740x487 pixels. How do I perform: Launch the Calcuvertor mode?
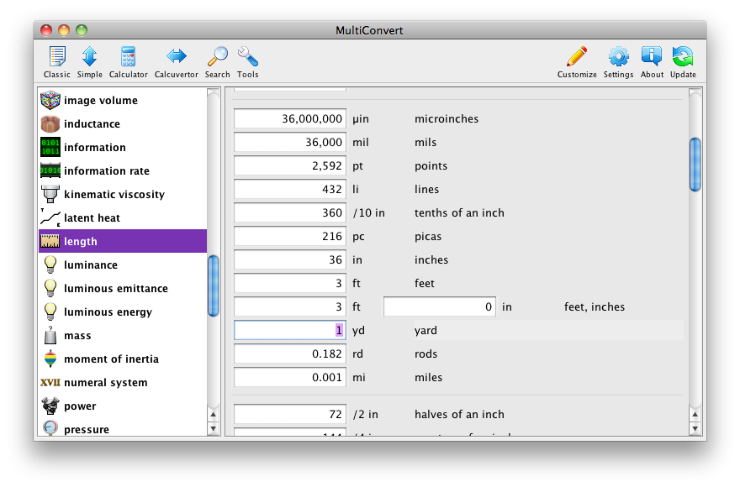(177, 62)
